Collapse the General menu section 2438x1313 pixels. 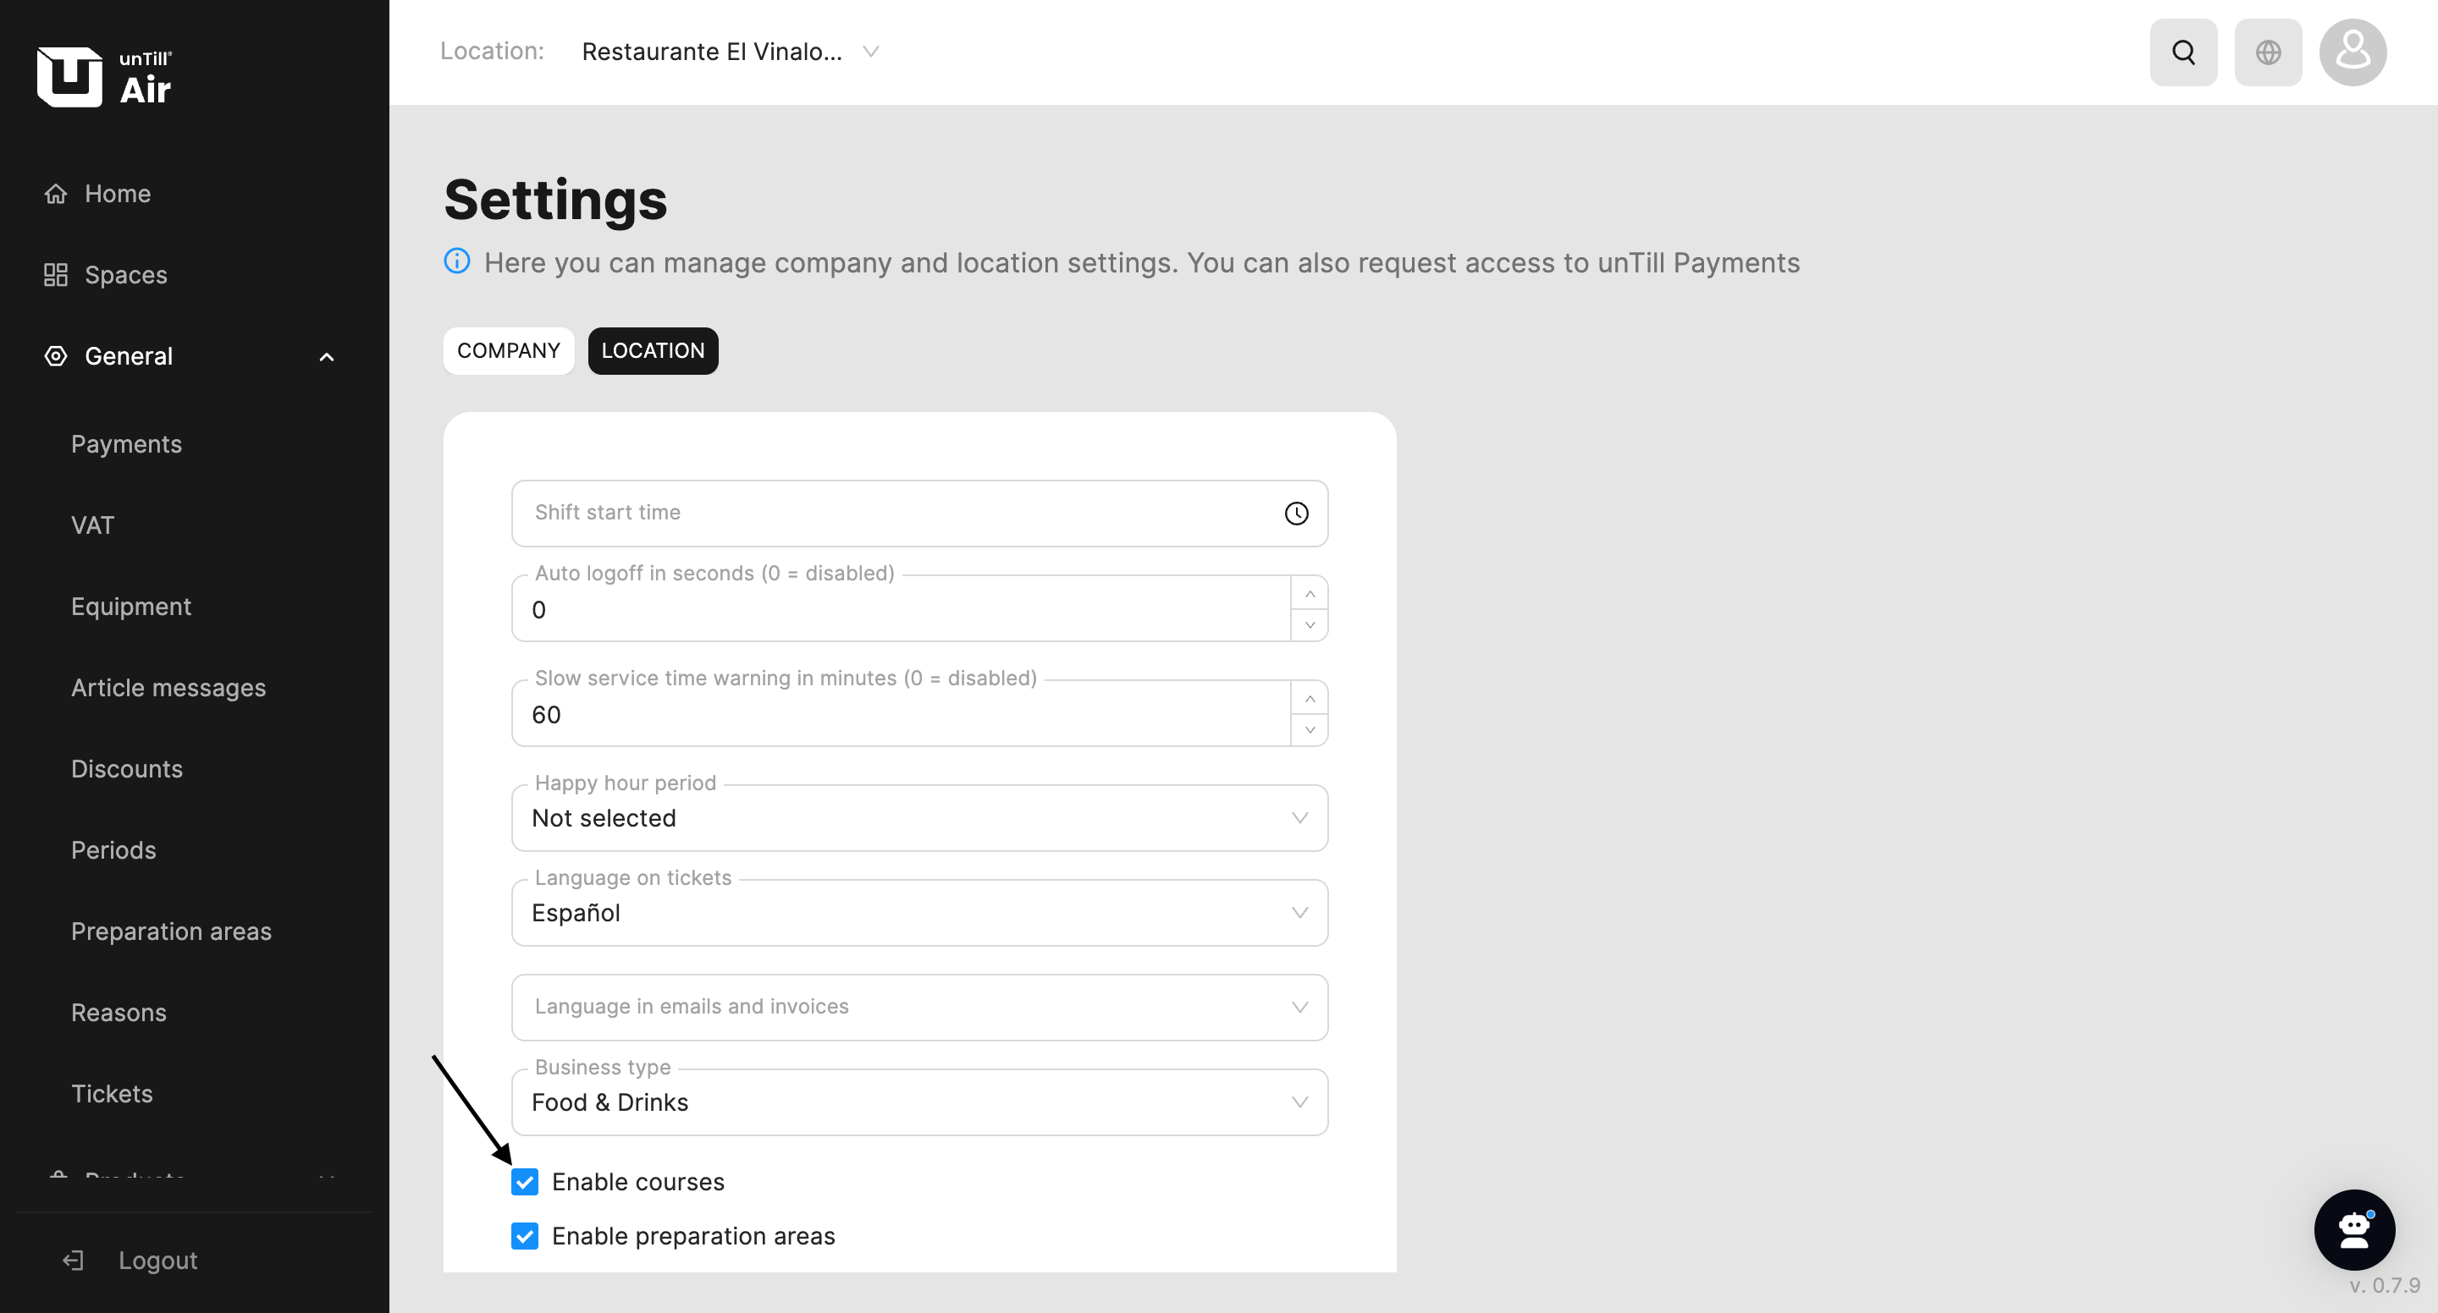327,357
